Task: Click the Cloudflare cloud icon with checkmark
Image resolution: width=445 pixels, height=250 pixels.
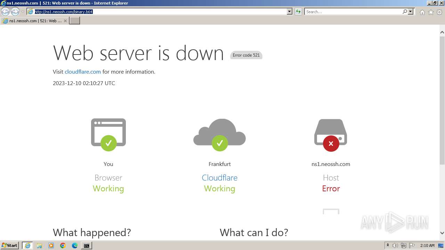Action: pos(219,135)
